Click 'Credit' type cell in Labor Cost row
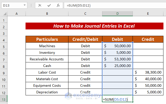This screenshot has width=166, height=104. 85,72
